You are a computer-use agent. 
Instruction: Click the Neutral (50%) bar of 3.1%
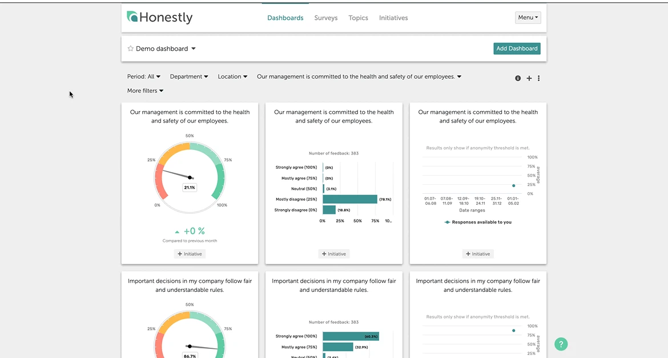tap(324, 188)
